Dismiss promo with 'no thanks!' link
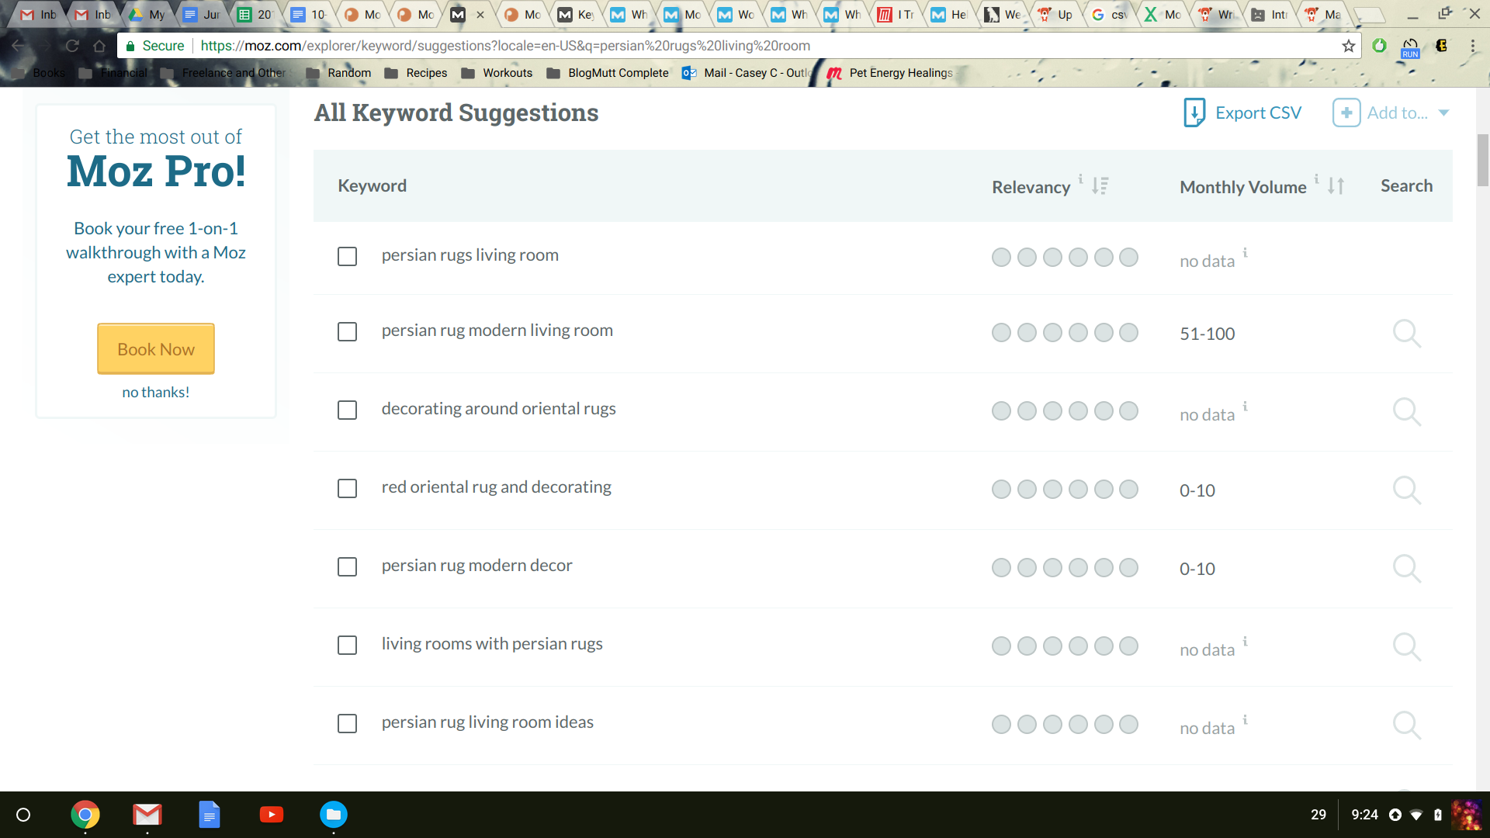 tap(156, 393)
